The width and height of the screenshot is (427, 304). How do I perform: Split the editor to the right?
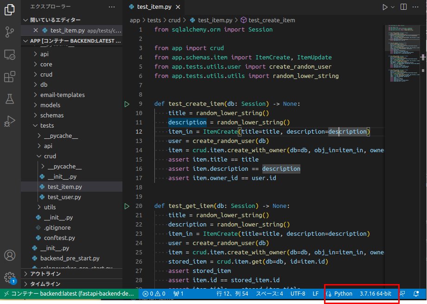click(x=403, y=7)
